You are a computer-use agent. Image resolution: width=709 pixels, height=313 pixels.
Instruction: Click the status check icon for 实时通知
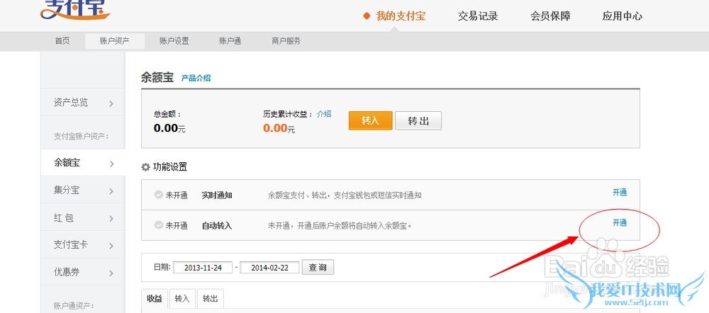coord(158,195)
